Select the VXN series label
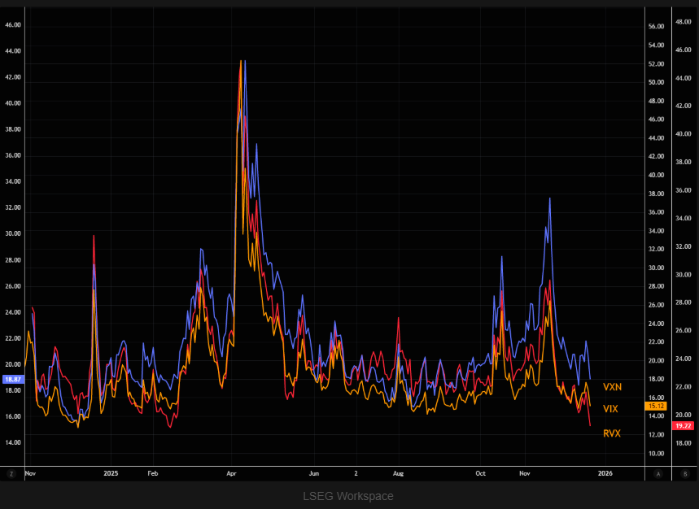The image size is (699, 509). [612, 387]
